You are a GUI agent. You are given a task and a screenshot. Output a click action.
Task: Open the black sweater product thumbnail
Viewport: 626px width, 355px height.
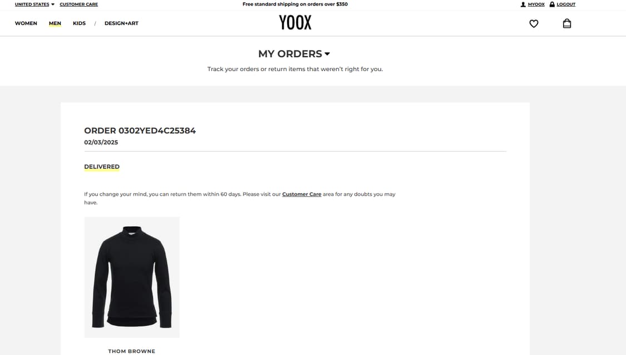click(x=132, y=277)
